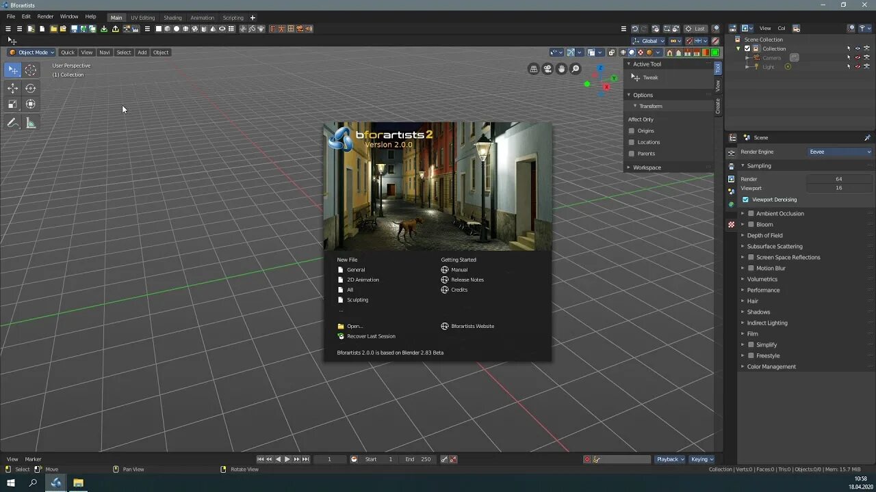Expand the Workspace panel in sidebar
The height and width of the screenshot is (492, 876).
[x=647, y=167]
